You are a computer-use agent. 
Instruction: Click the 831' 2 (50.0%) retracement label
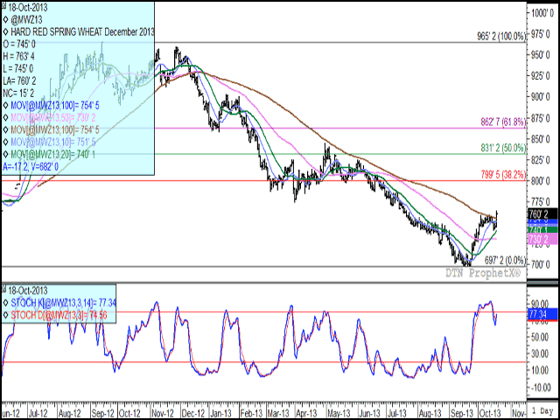(503, 148)
